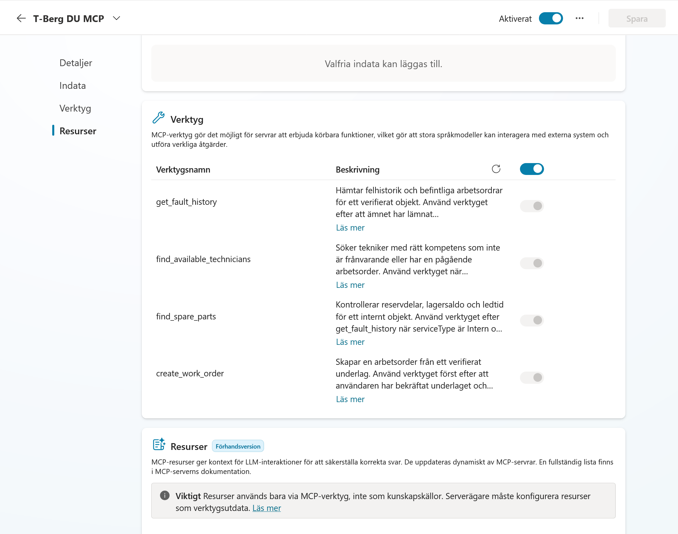
Task: Enable the get_fault_history tool toggle
Action: point(531,206)
